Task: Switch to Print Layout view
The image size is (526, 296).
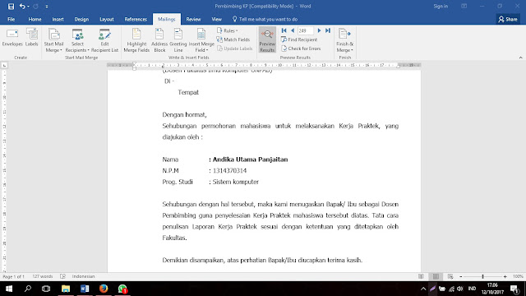Action: pyautogui.click(x=436, y=276)
